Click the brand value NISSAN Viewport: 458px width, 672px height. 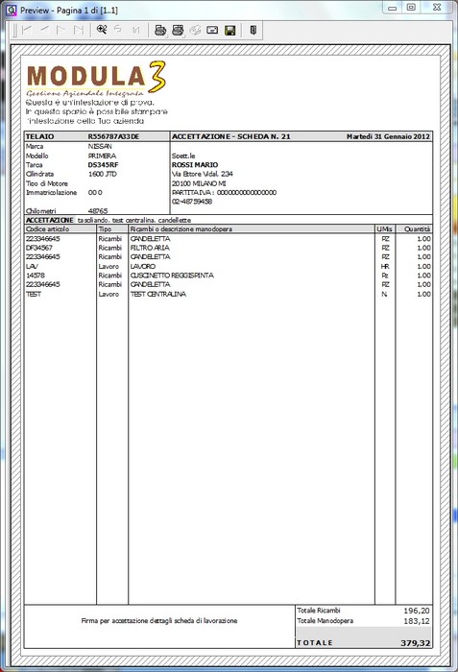[x=100, y=146]
